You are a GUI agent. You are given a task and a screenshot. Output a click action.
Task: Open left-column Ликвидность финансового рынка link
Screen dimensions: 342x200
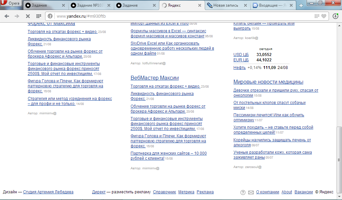59,41
